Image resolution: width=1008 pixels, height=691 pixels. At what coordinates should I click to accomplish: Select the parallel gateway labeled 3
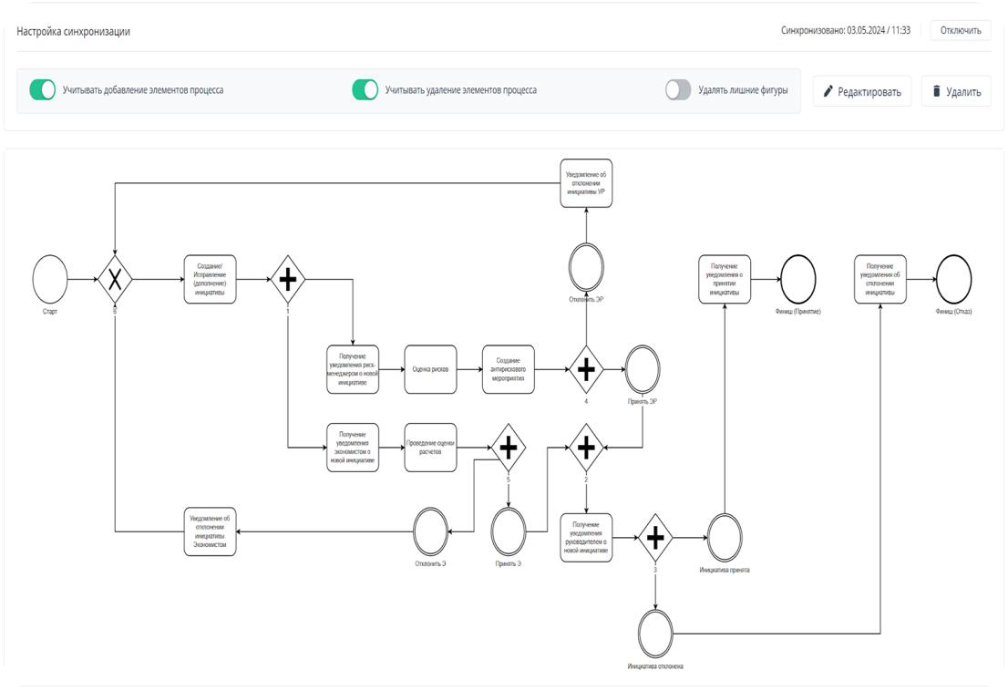coord(655,538)
